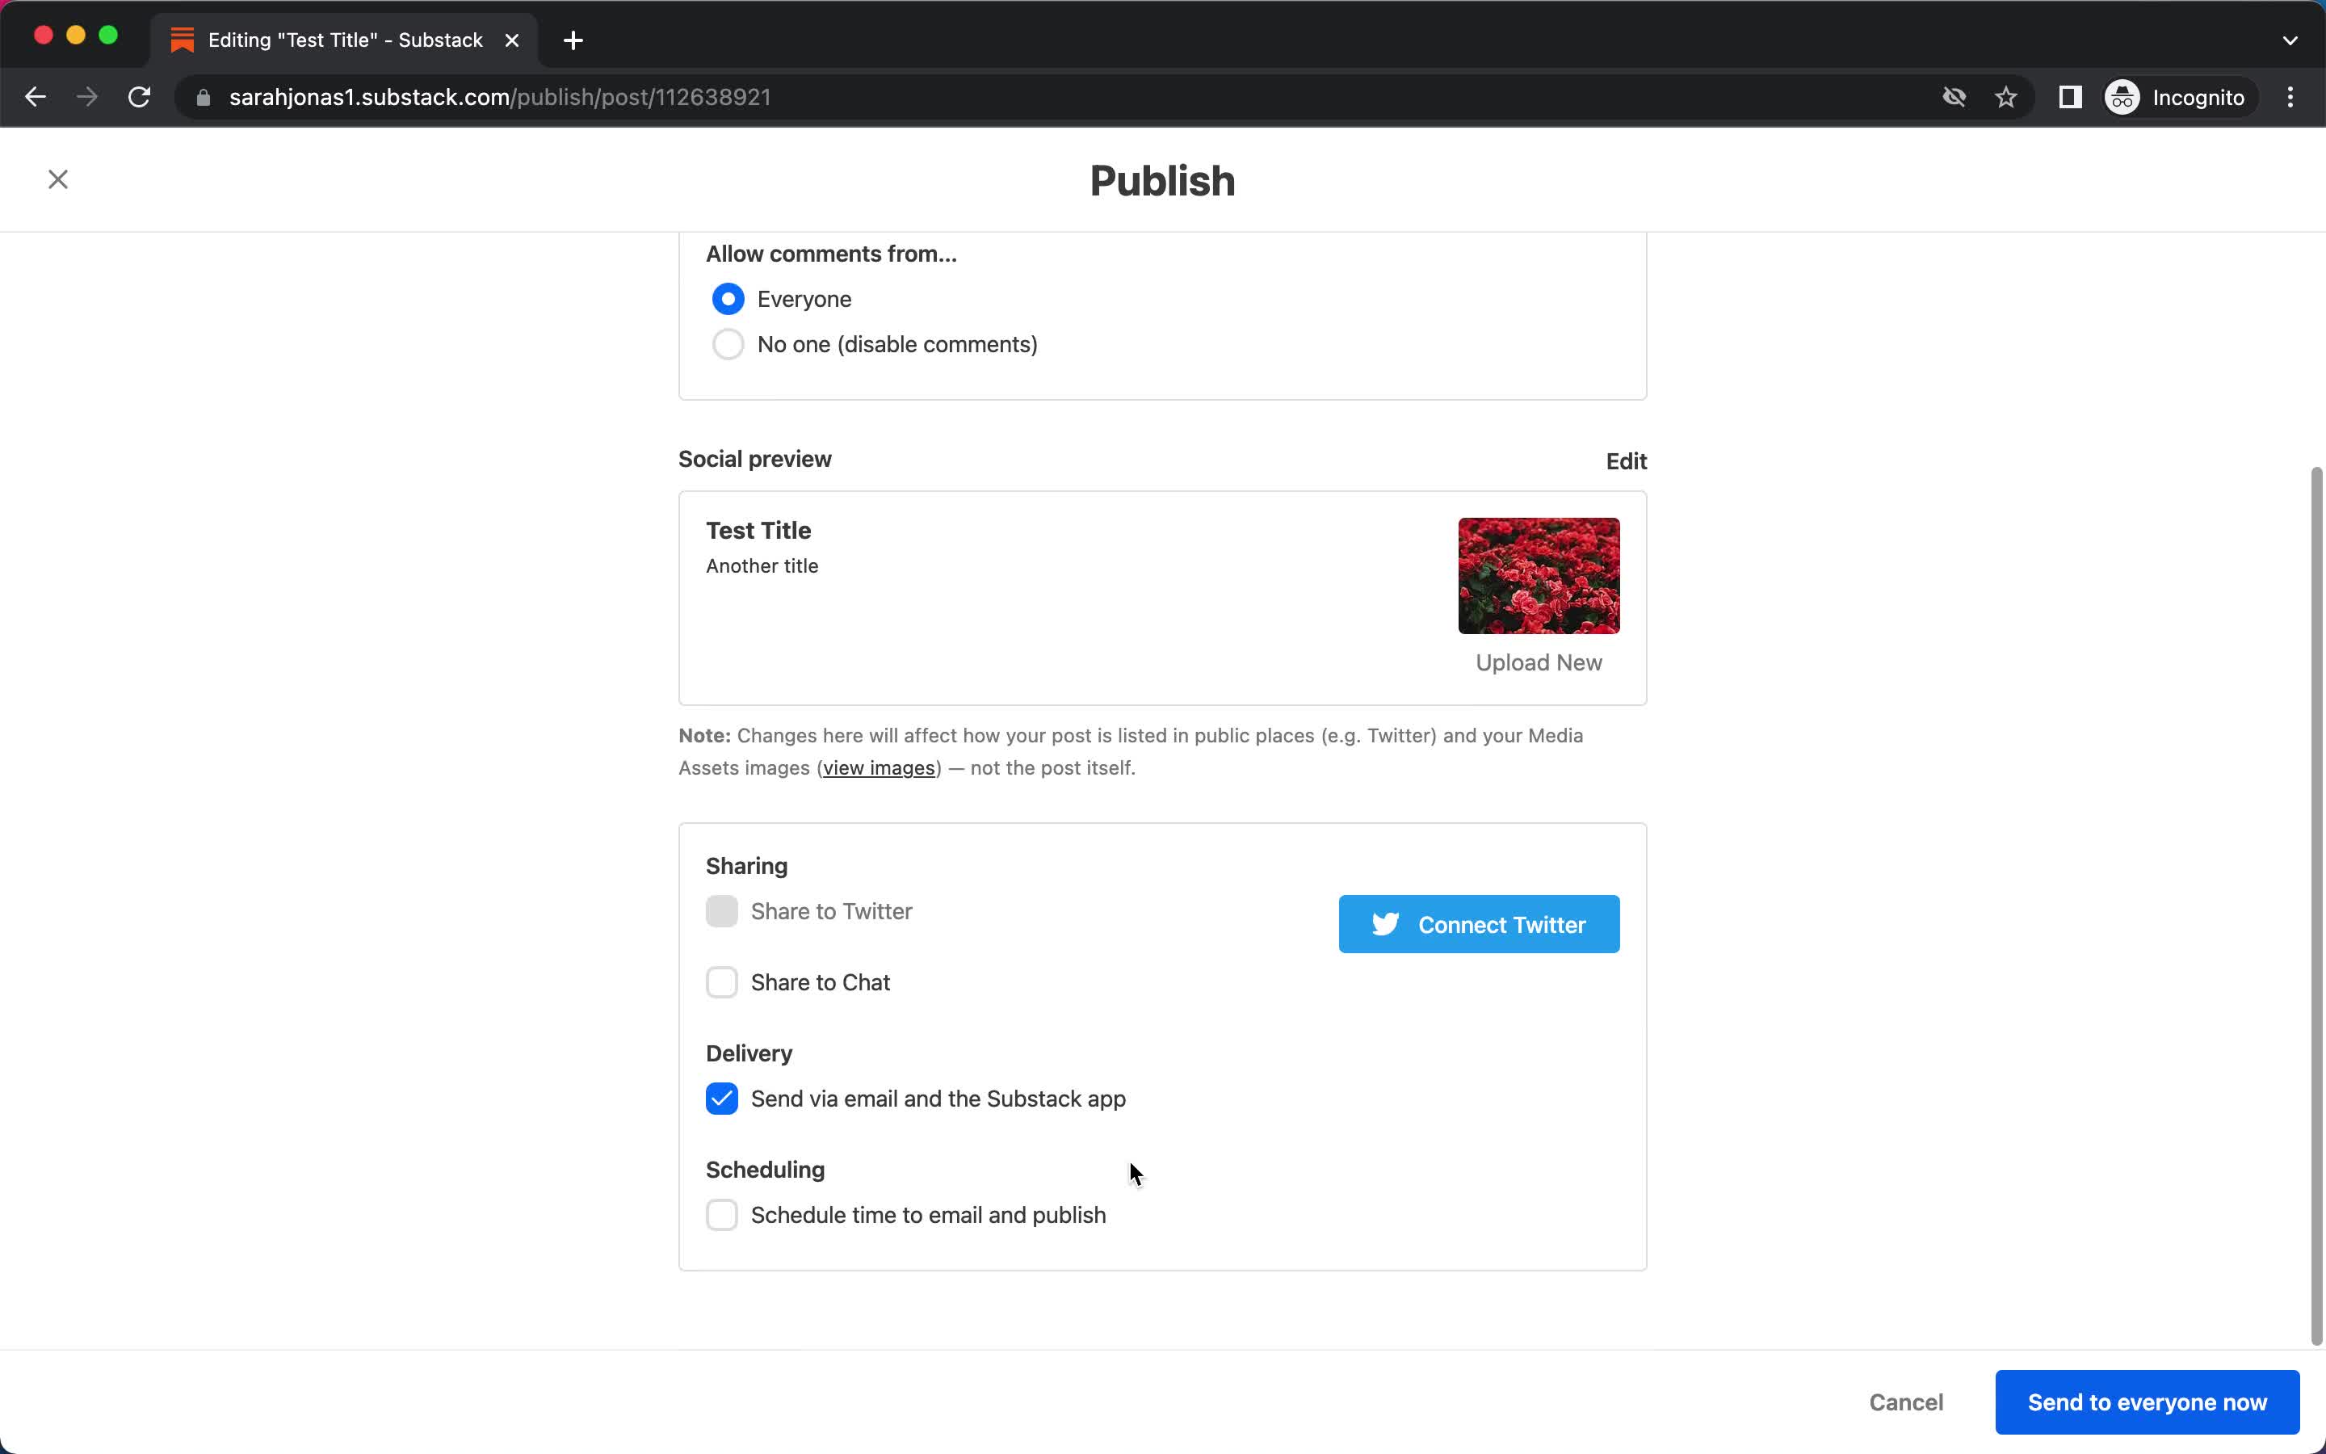Click Send to everyone now button
Screen dimensions: 2326x1454
pos(2148,1402)
